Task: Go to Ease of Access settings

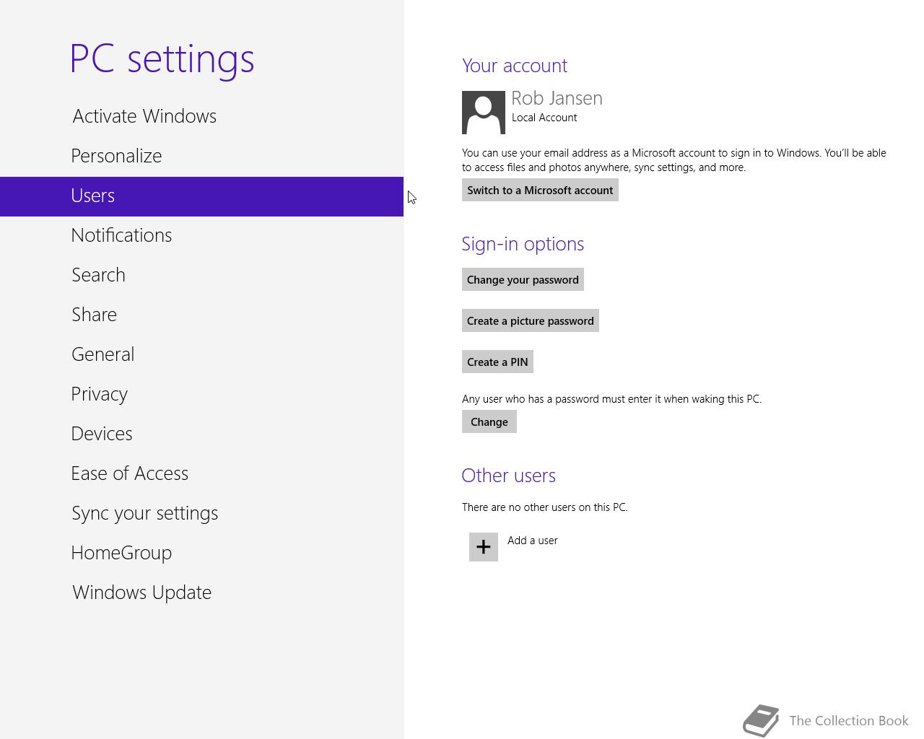Action: tap(201, 473)
